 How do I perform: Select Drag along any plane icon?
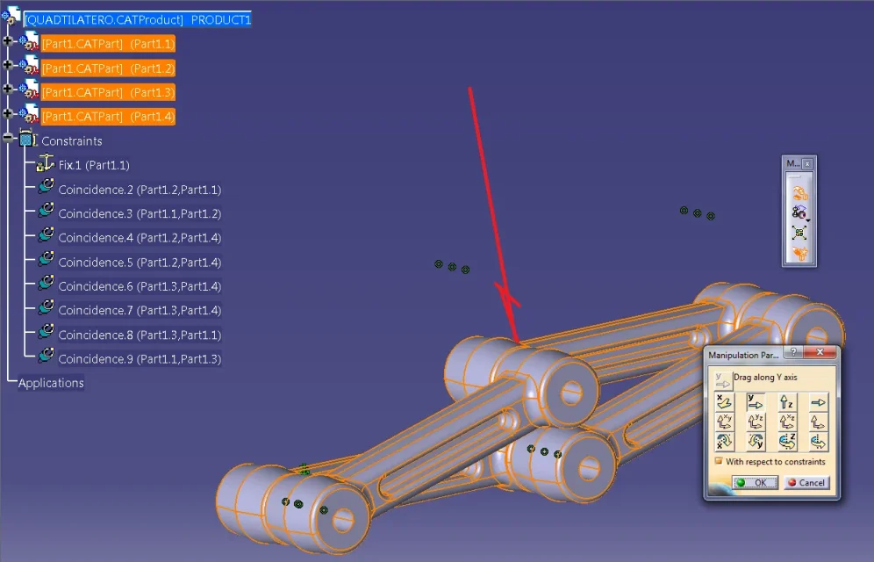[x=818, y=422]
